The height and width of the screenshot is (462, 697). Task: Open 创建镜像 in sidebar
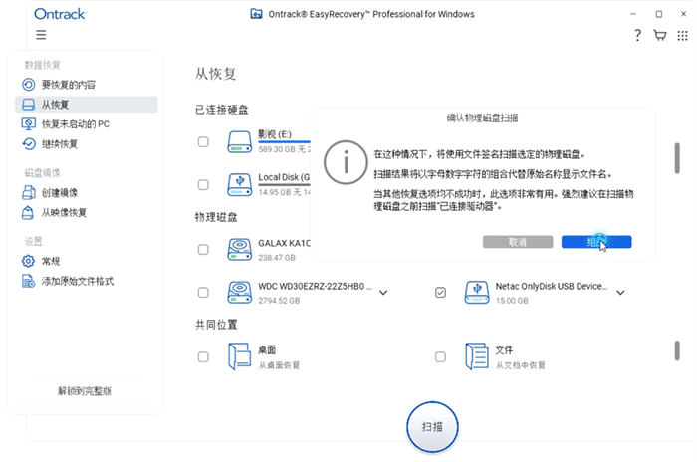pyautogui.click(x=86, y=192)
